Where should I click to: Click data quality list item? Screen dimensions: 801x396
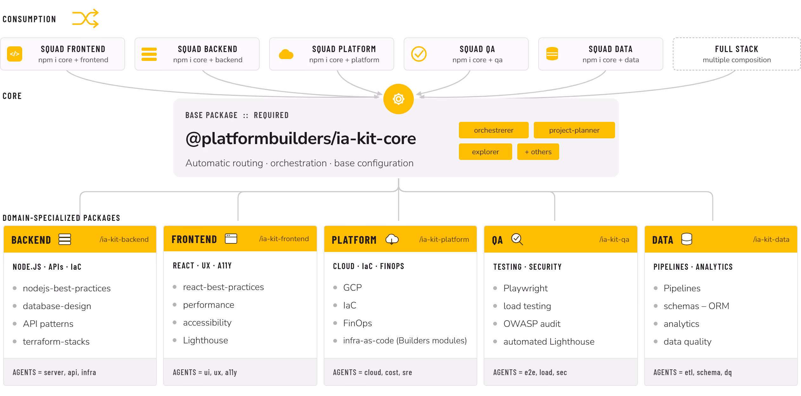point(687,341)
